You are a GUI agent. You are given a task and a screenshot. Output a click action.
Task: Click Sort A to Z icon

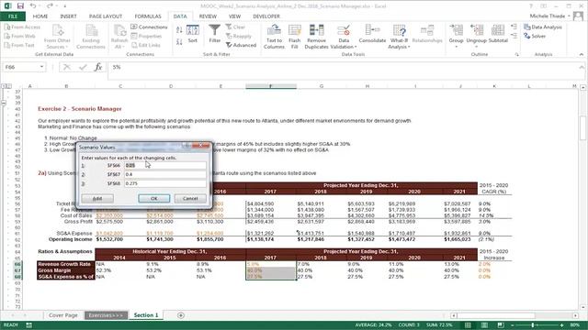point(179,29)
